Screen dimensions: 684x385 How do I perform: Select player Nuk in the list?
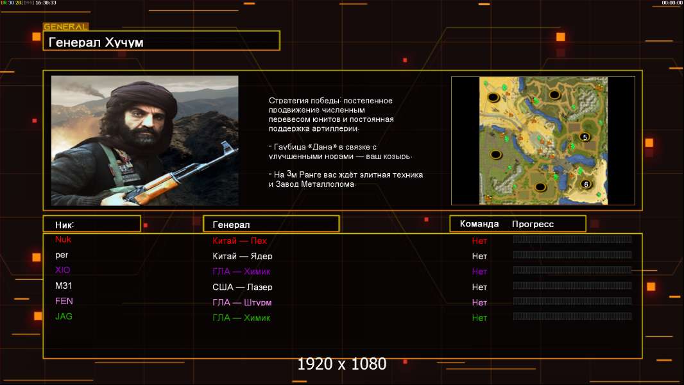pyautogui.click(x=63, y=239)
